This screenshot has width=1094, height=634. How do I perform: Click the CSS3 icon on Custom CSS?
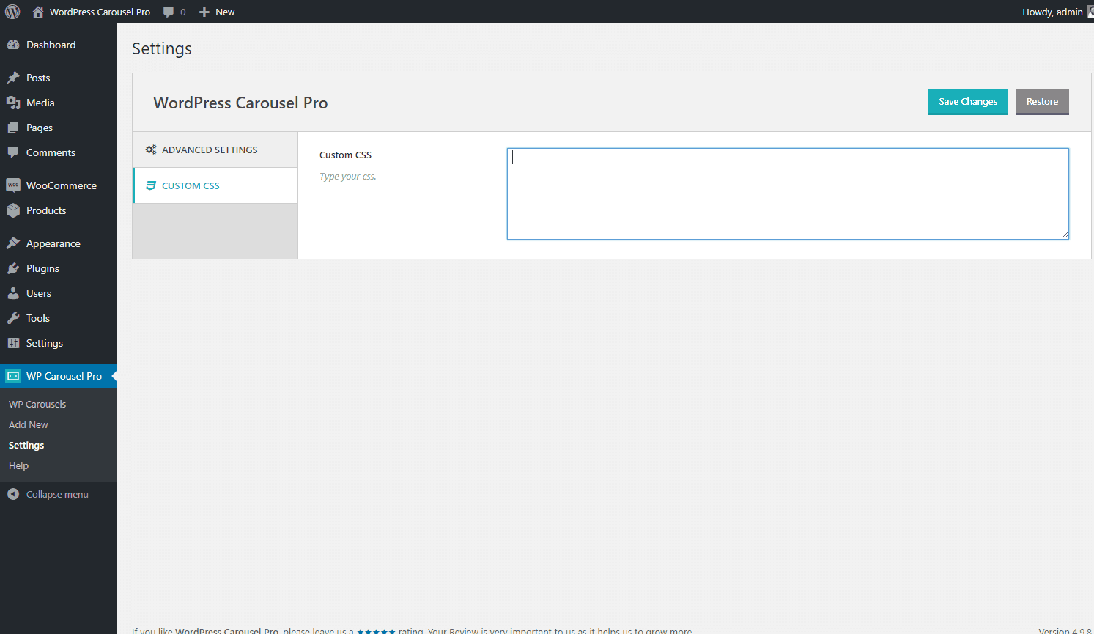(151, 185)
